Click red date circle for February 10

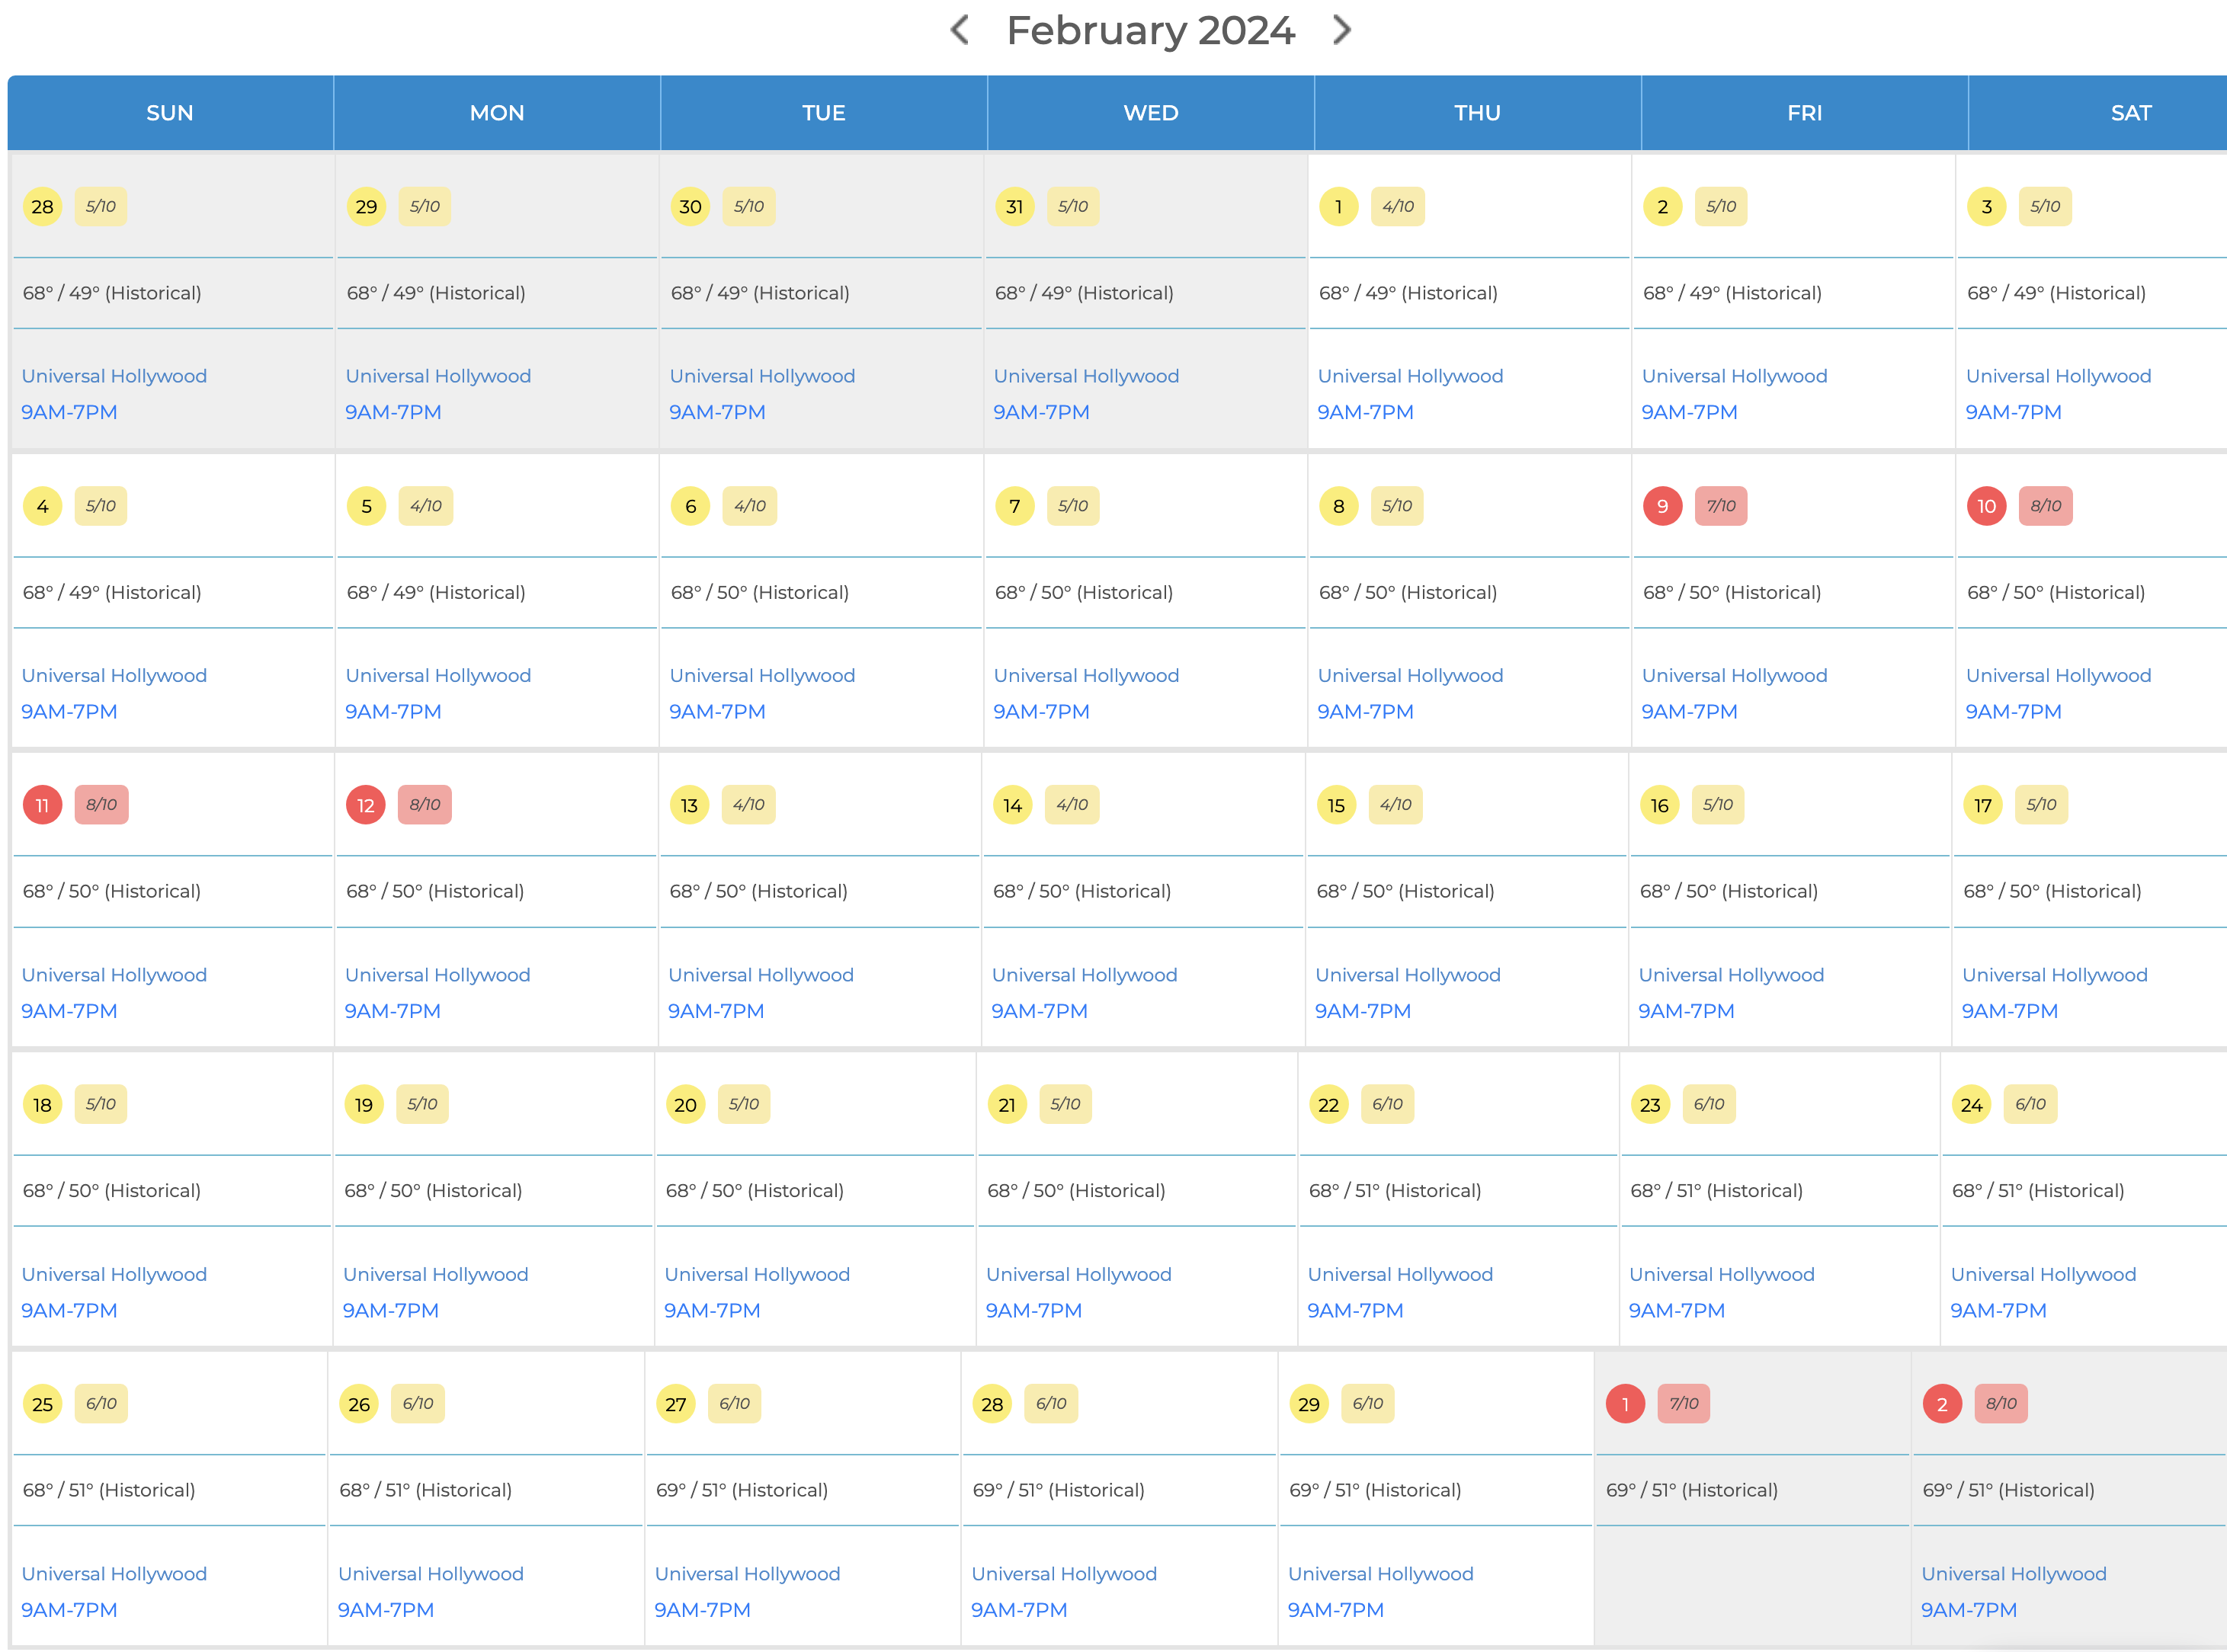pyautogui.click(x=1986, y=506)
